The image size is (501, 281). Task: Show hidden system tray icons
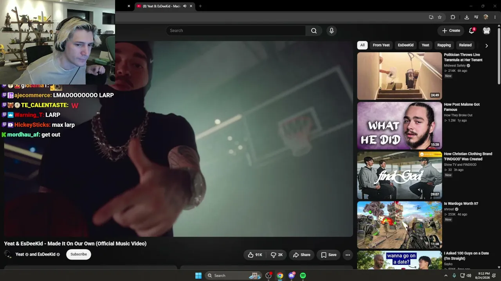[445, 276]
